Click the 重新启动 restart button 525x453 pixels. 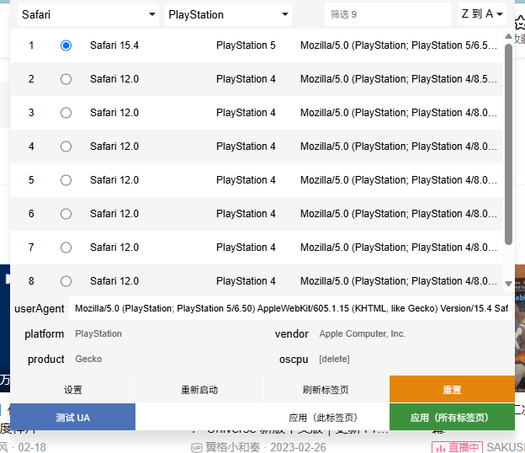[x=199, y=389]
